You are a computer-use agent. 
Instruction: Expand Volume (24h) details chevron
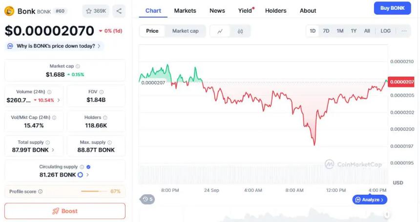coord(59,100)
